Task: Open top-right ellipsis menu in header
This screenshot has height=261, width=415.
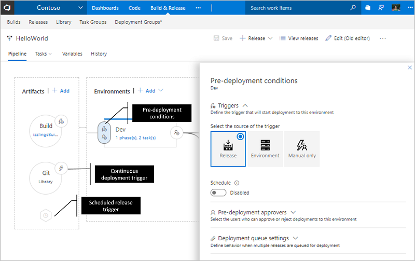Action: pyautogui.click(x=410, y=8)
